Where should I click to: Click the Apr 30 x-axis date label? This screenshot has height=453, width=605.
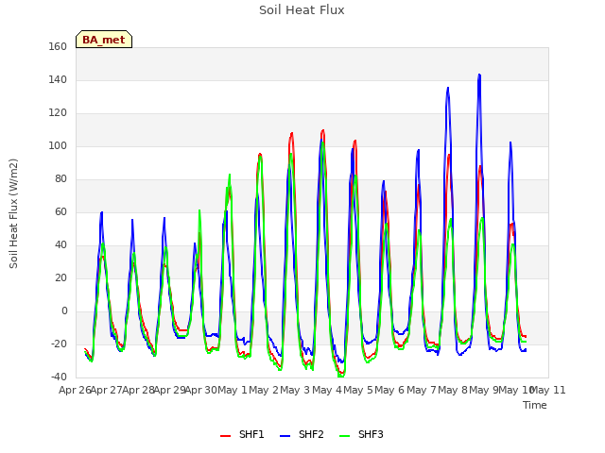click(201, 390)
